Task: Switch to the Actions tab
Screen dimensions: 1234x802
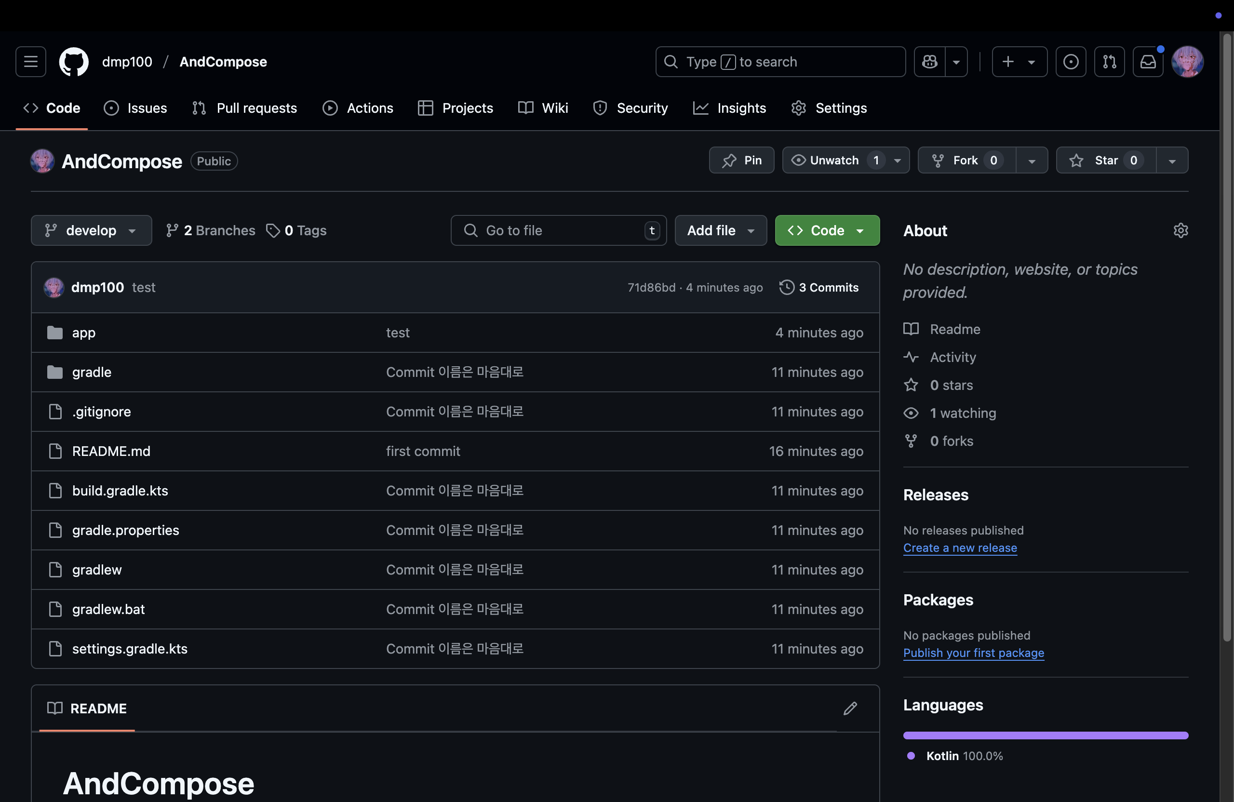Action: 358,108
